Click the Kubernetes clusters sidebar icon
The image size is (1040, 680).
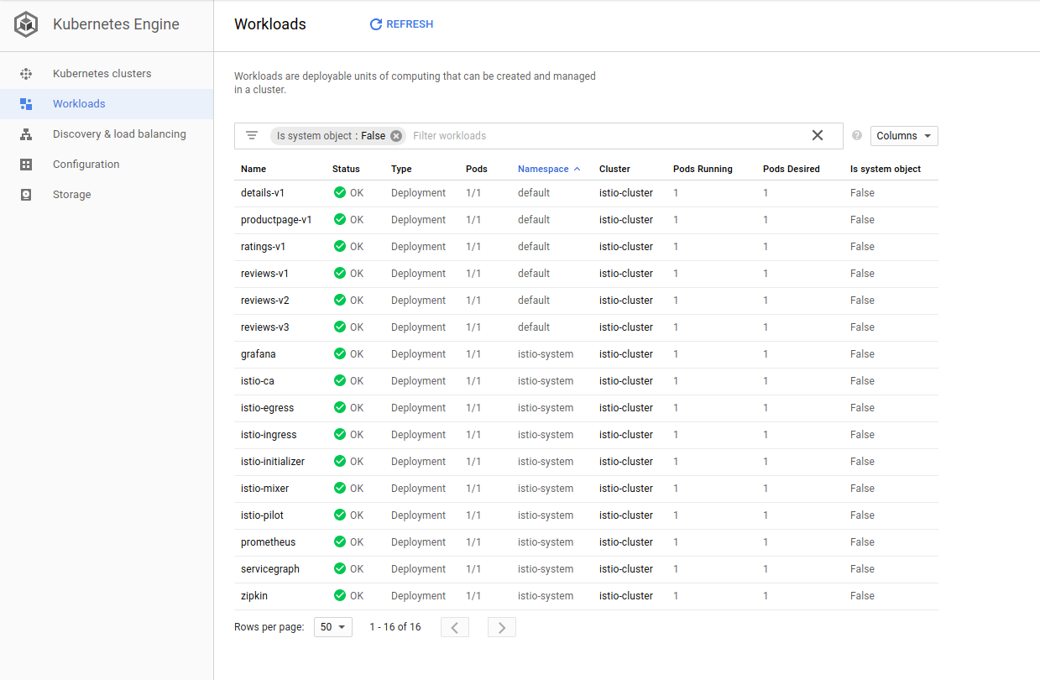click(x=26, y=74)
